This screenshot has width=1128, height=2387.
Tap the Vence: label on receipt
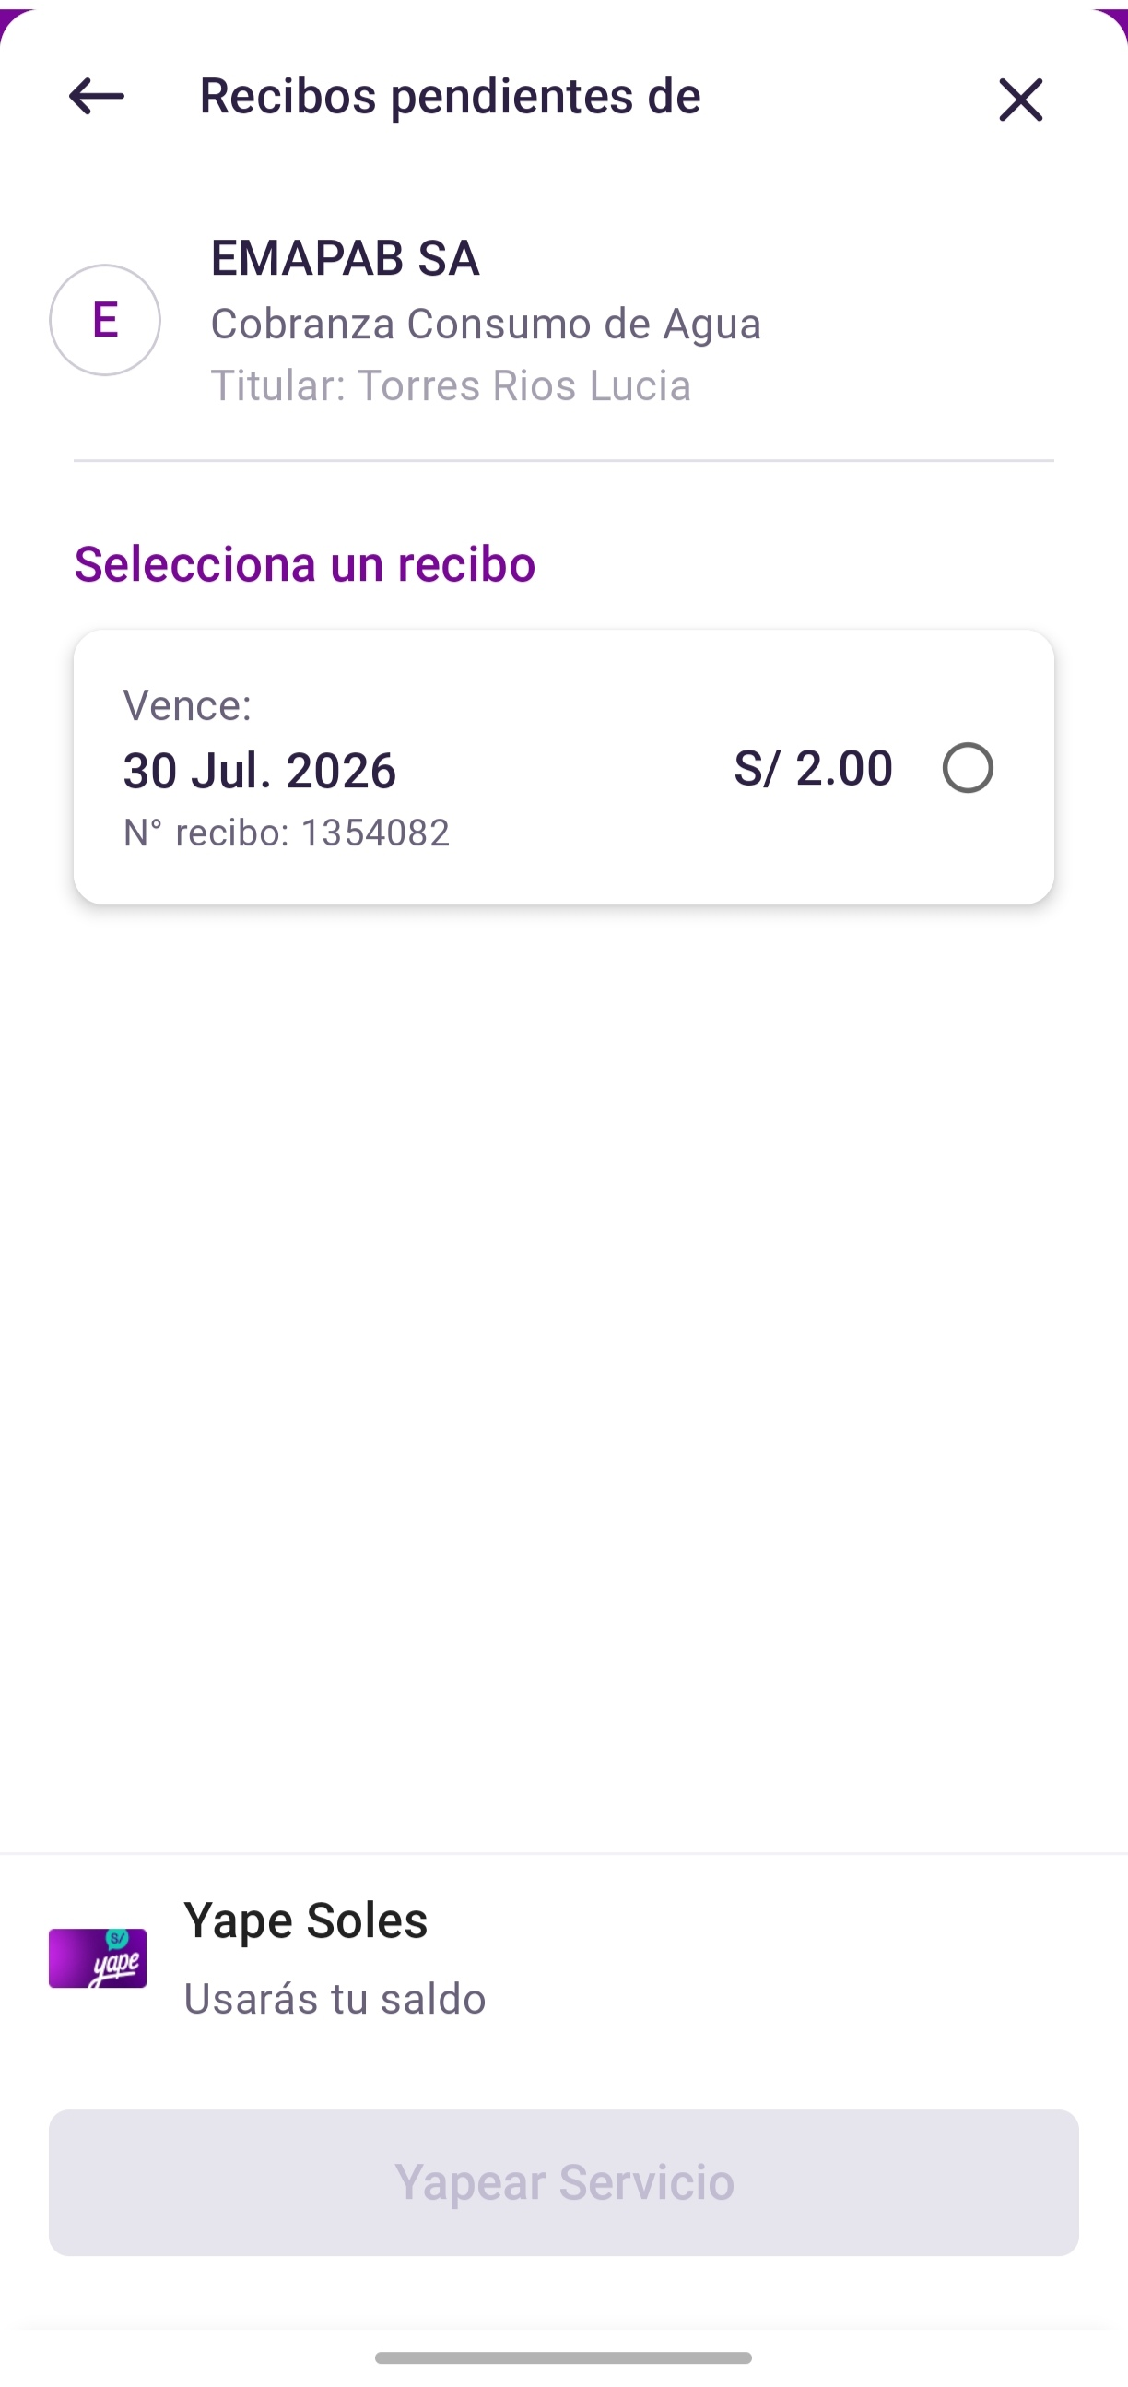pyautogui.click(x=188, y=705)
